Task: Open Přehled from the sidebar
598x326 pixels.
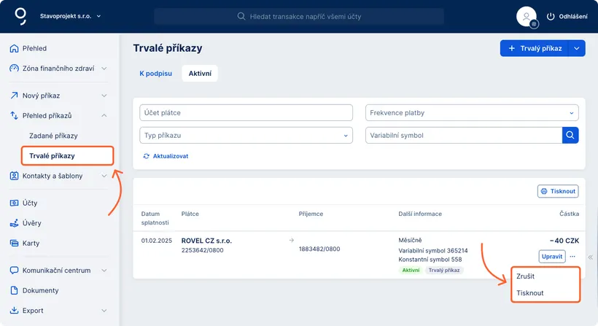Action: tap(34, 48)
